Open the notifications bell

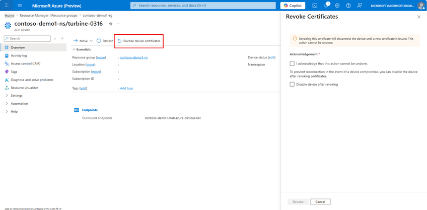click(326, 6)
